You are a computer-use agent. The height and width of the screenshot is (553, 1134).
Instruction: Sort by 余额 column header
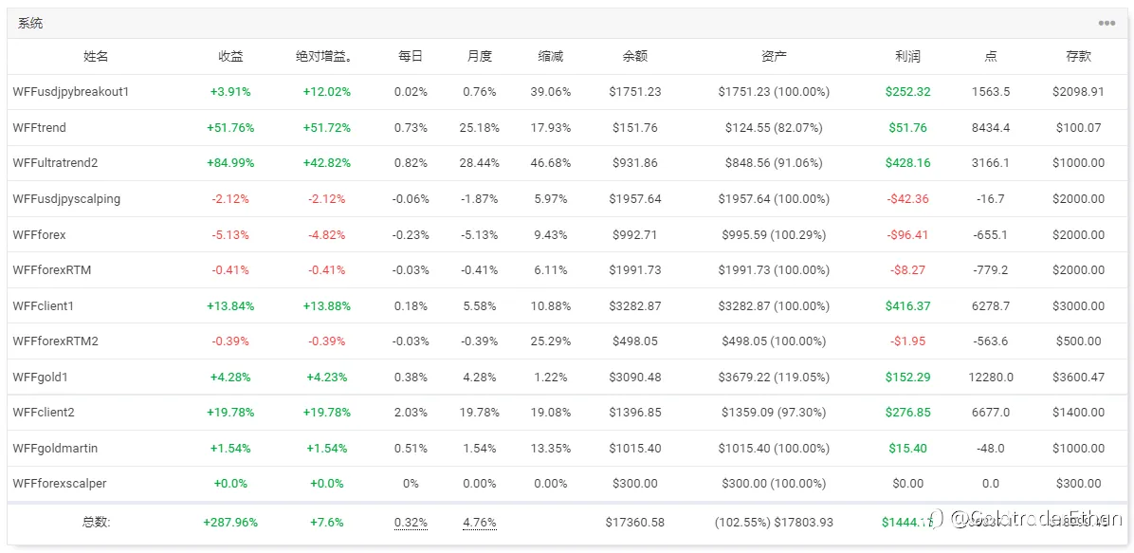point(635,57)
